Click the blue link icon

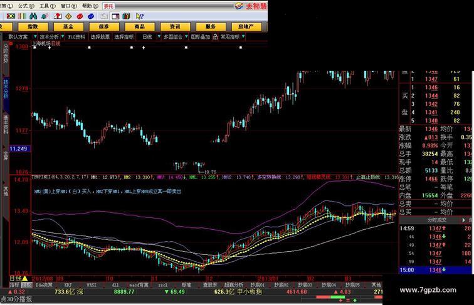[91, 16]
